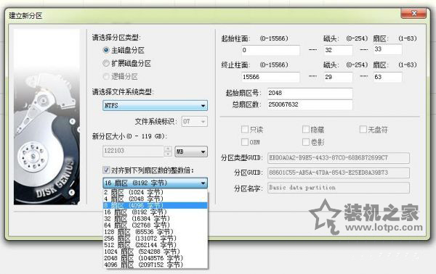Collapse the 16 扇区 (8192 字节) alignment combo box
436x274 pixels.
(156, 183)
